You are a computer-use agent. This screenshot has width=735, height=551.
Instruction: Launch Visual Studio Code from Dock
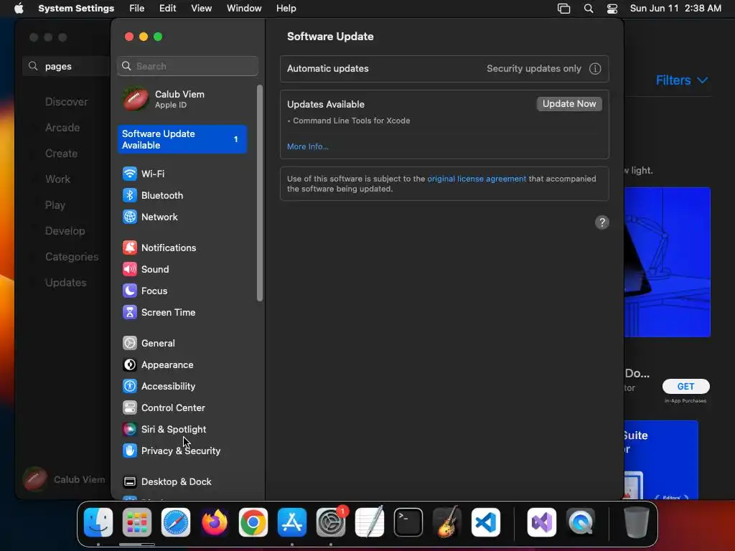point(486,522)
